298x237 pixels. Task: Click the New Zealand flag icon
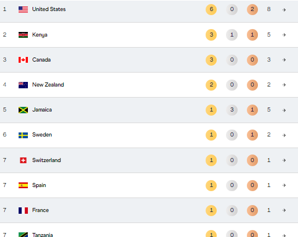[x=23, y=85]
